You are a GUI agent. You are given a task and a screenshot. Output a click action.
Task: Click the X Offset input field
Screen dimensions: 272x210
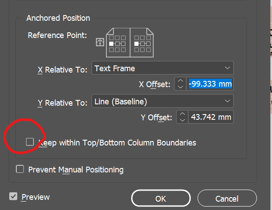click(210, 84)
